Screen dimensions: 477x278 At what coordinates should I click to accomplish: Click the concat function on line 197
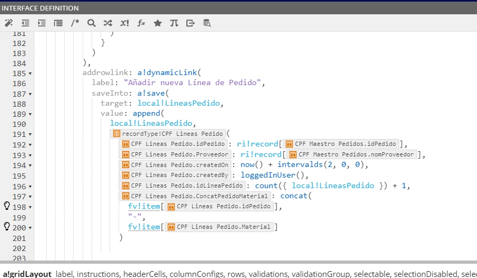tap(294, 196)
